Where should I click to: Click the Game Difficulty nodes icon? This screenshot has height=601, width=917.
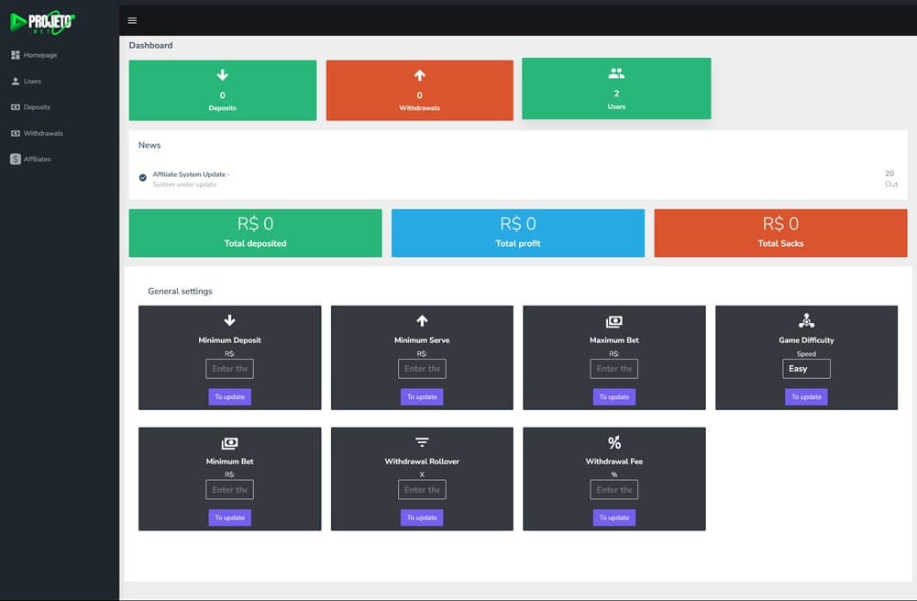point(806,320)
